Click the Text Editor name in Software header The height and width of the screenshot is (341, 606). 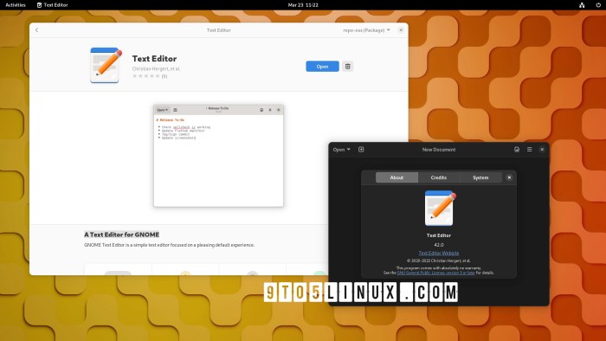point(154,59)
